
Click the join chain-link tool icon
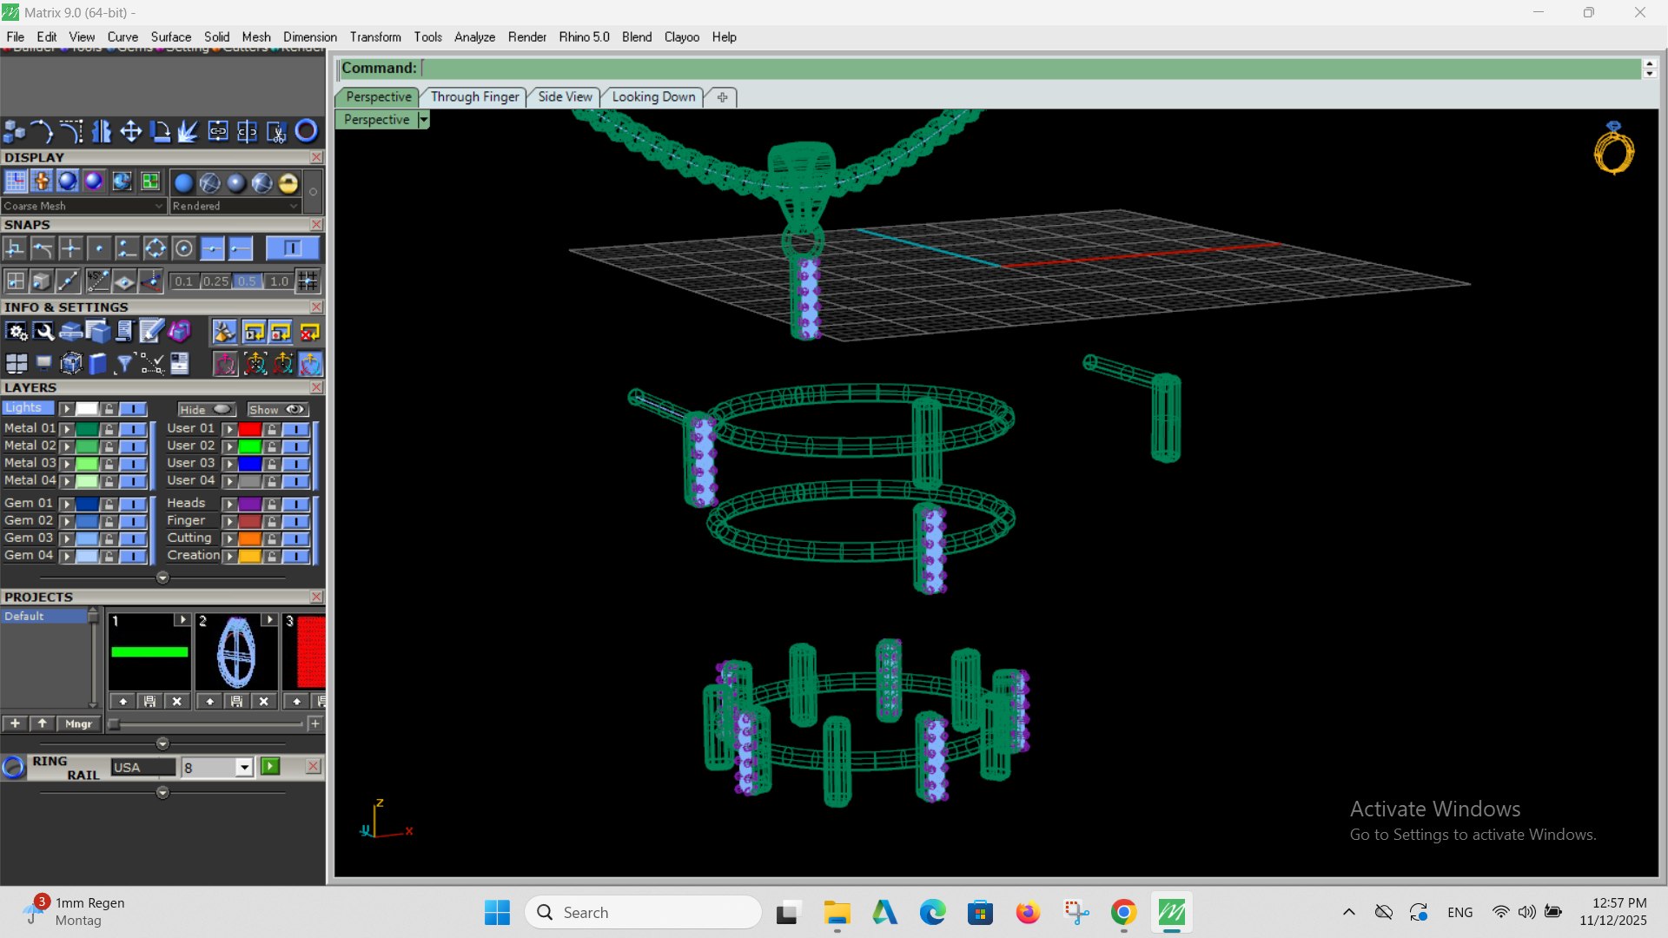pos(218,131)
